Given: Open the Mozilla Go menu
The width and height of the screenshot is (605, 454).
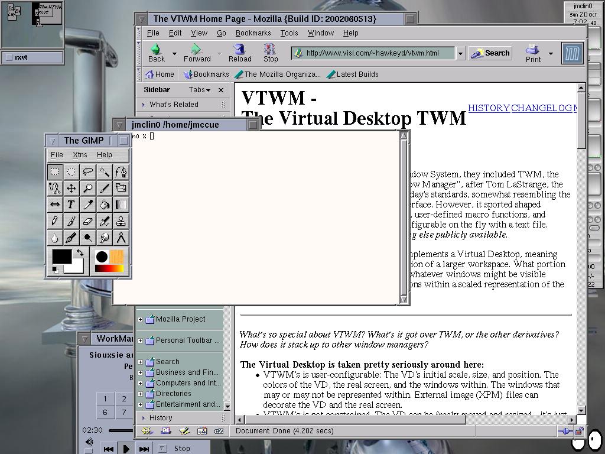Looking at the screenshot, I should click(x=221, y=33).
